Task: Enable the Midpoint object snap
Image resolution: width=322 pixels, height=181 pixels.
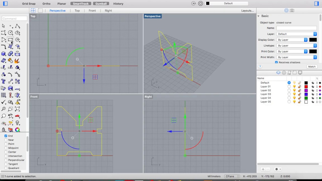Action: click(x=6, y=148)
